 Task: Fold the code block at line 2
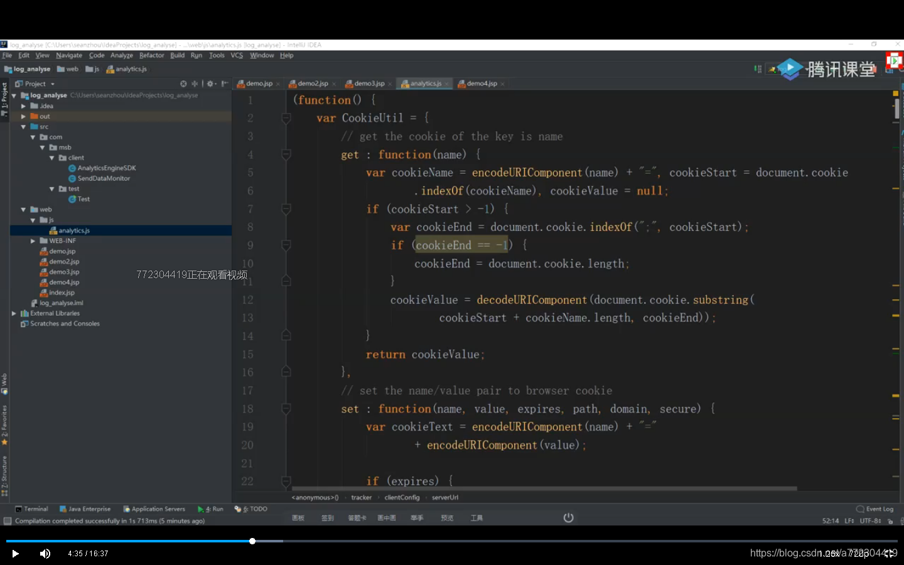point(286,118)
